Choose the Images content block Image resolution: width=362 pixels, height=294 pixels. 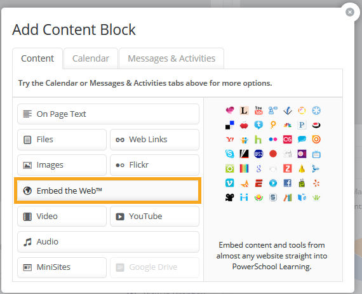click(62, 165)
